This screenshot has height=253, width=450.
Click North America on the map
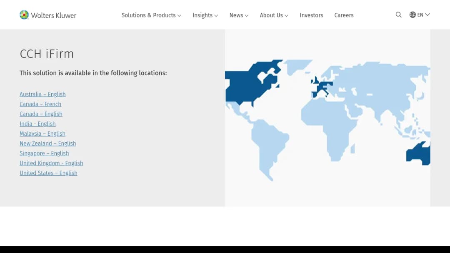244,86
